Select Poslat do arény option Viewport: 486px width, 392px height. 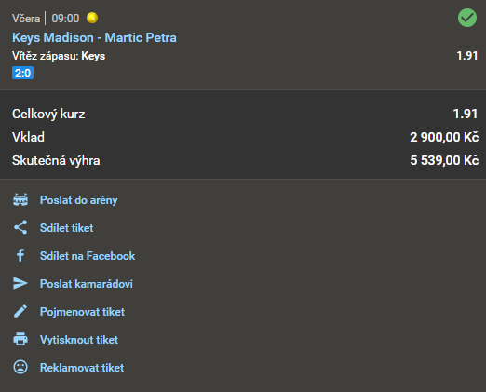(78, 200)
